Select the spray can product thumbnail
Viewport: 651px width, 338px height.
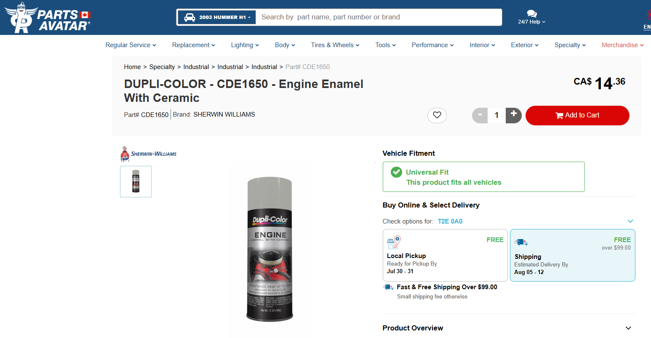[136, 182]
